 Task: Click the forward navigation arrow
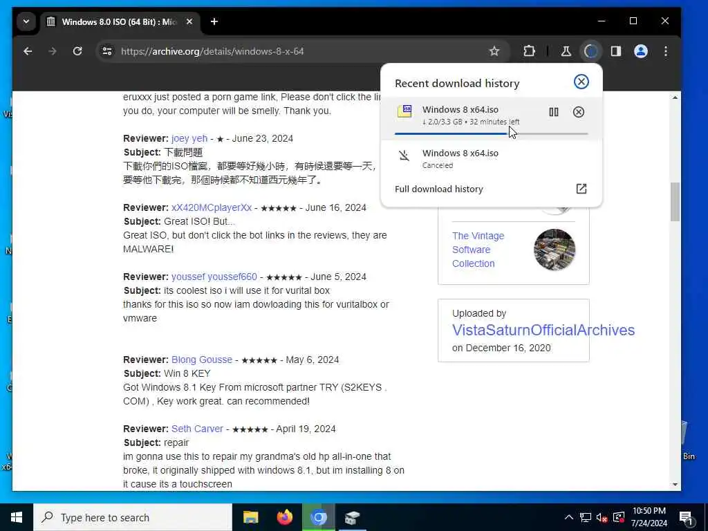[x=53, y=51]
